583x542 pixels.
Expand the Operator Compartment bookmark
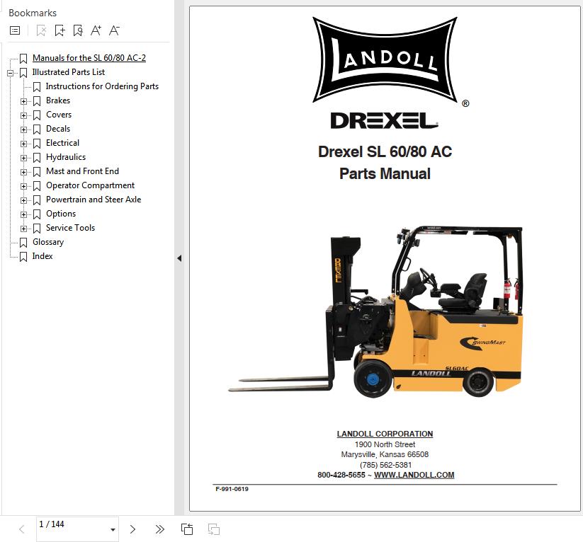pyautogui.click(x=23, y=186)
